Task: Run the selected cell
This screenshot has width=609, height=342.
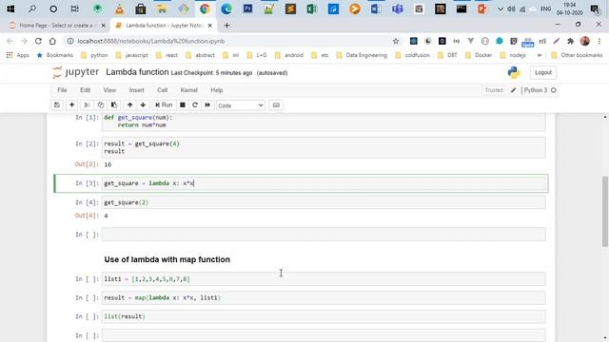Action: [164, 105]
